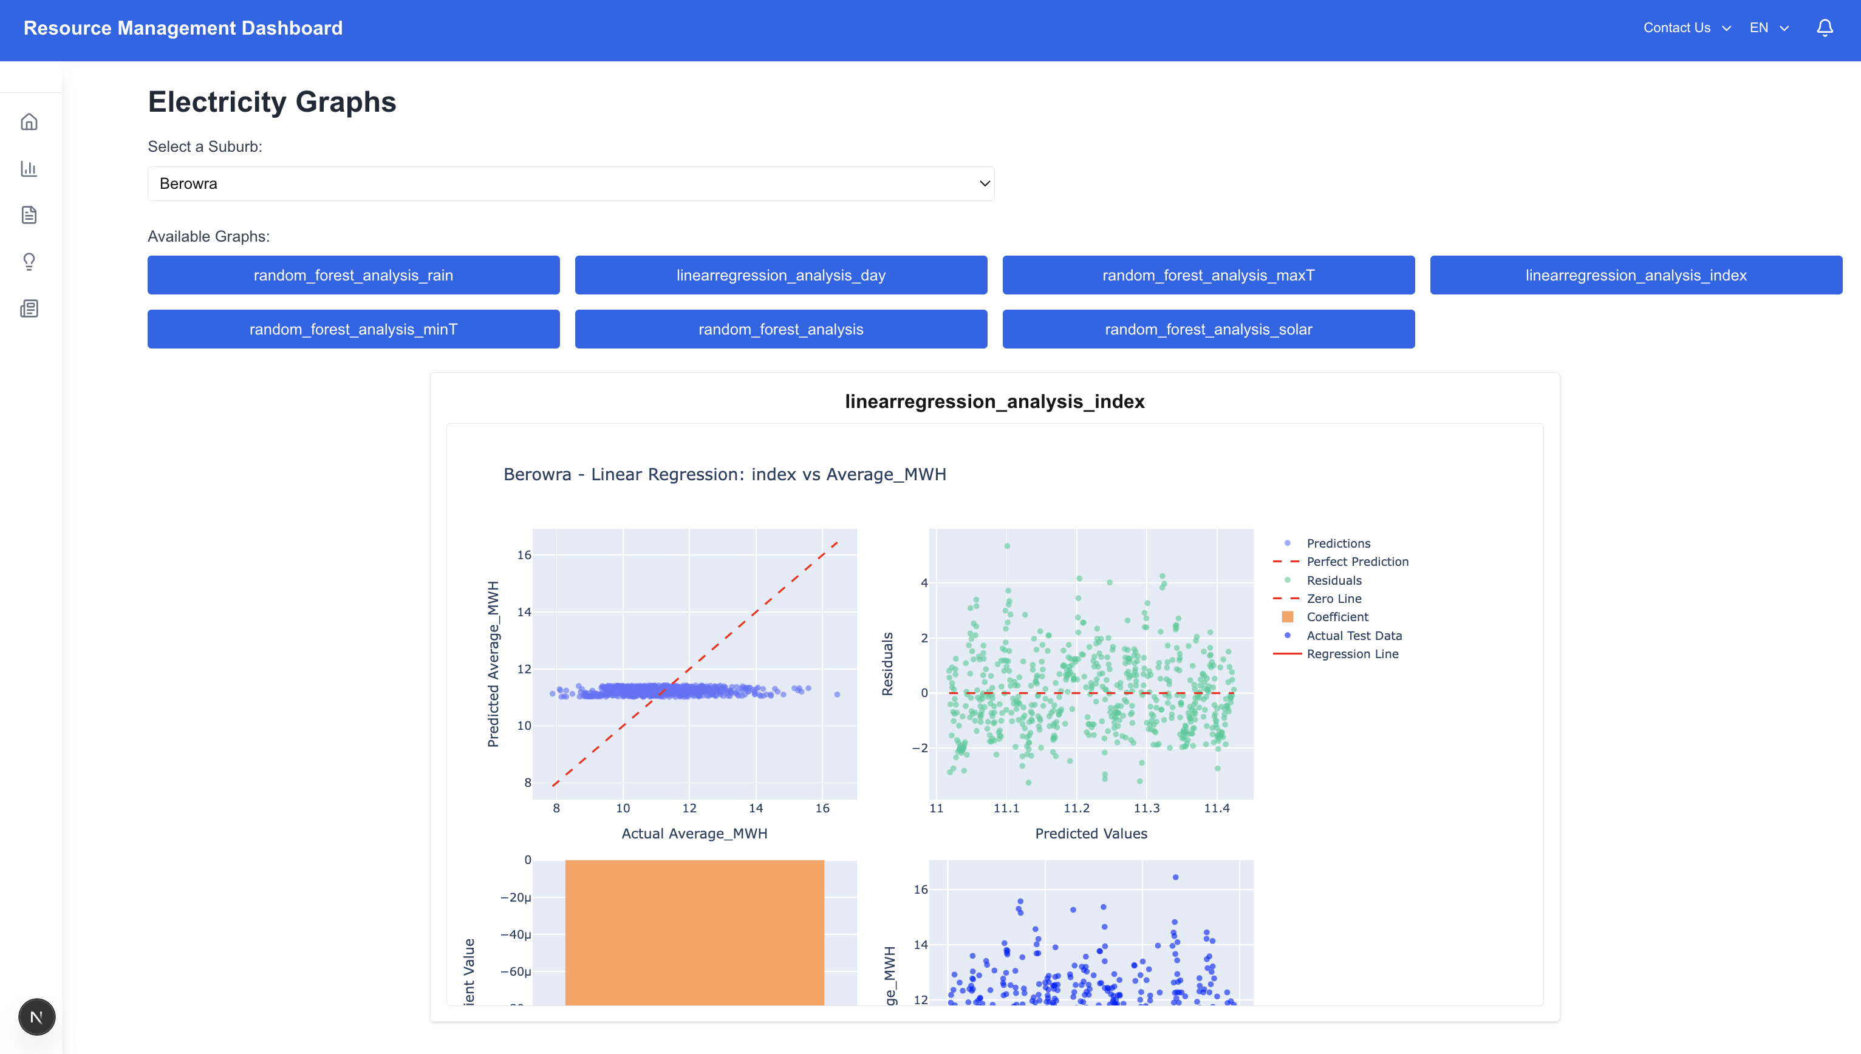Show the linearregression_analysis_day graph
This screenshot has height=1054, width=1861.
(x=780, y=275)
